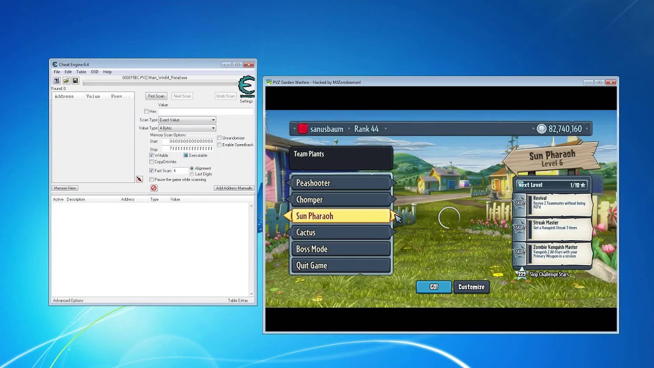Toggle the Hex checkbox

[x=146, y=111]
